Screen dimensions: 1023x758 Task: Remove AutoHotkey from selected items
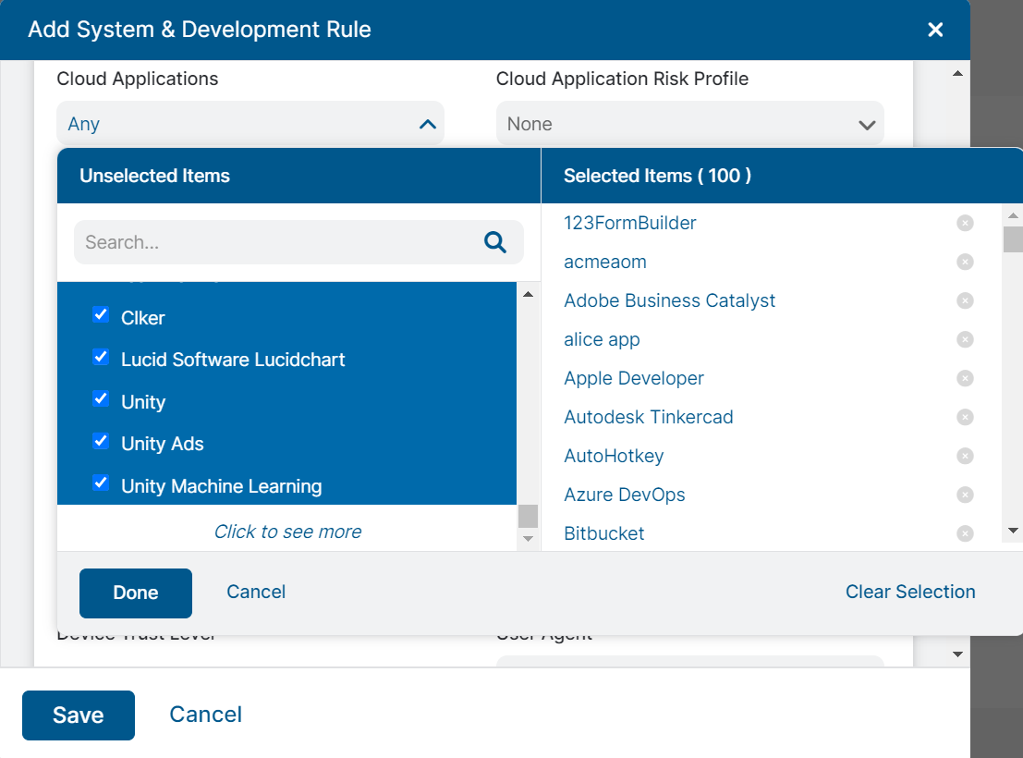[965, 456]
